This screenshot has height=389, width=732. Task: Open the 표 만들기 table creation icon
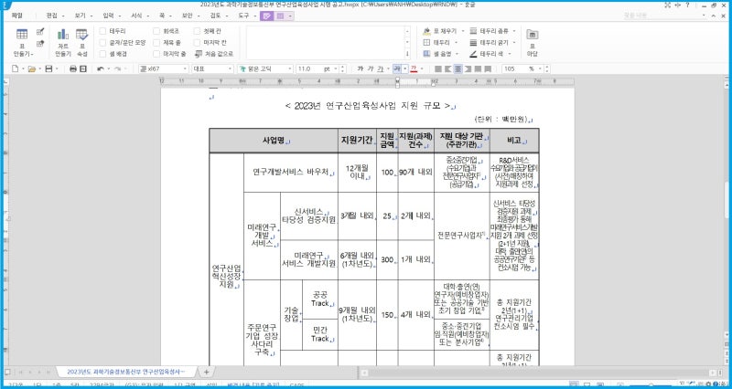pyautogui.click(x=21, y=35)
